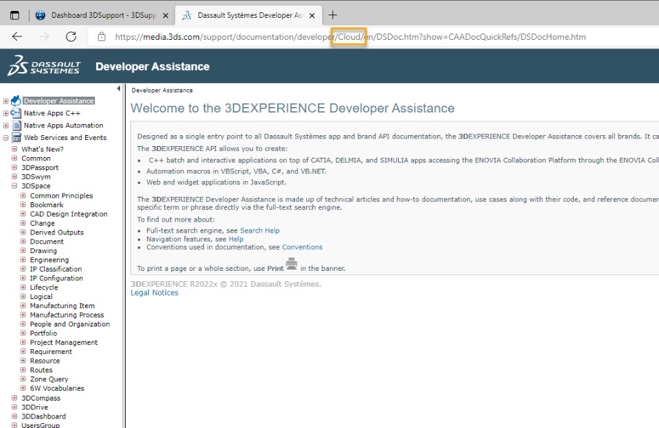
Task: Open the Conventions link
Action: pos(302,247)
